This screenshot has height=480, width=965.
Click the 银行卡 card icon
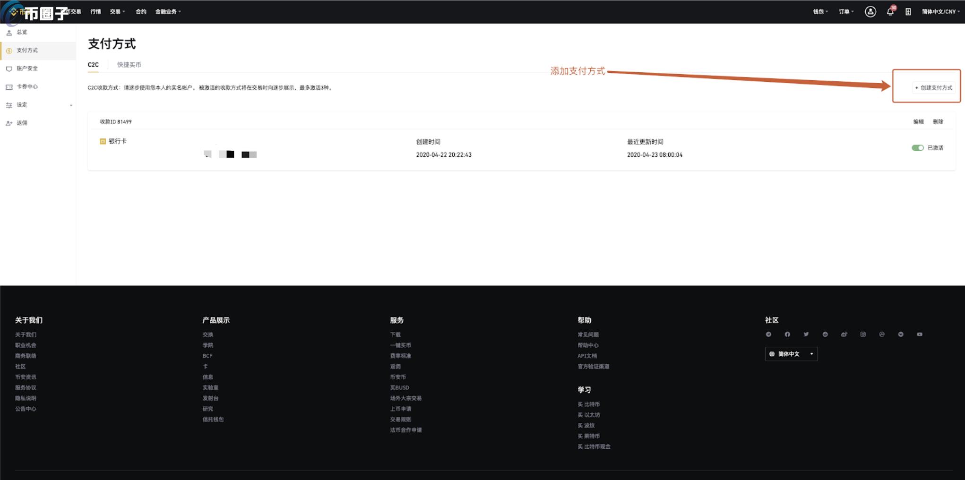click(x=103, y=141)
